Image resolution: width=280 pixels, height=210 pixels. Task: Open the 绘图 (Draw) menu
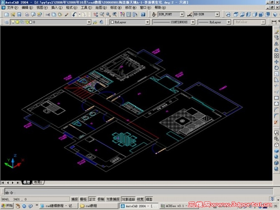(101, 8)
